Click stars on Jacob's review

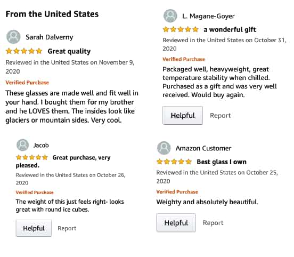click(32, 157)
